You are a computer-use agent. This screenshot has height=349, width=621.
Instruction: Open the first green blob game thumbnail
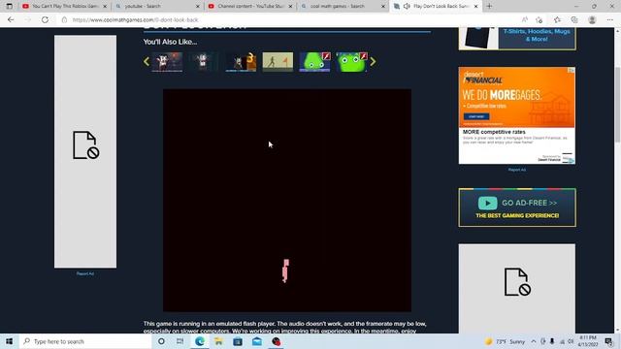pos(314,62)
